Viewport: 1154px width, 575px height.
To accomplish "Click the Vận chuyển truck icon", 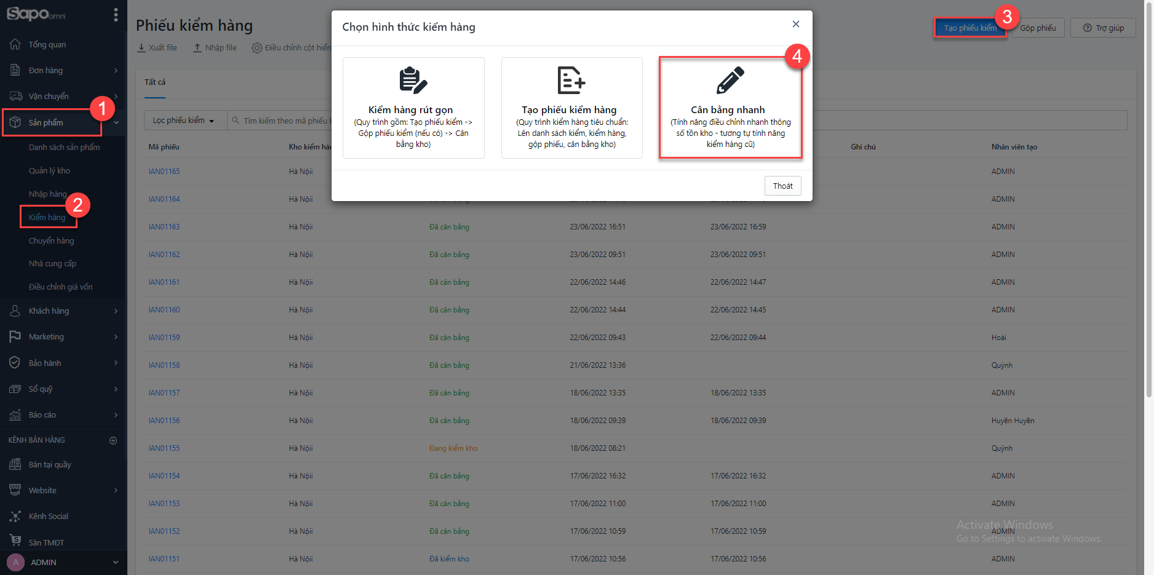I will (x=15, y=96).
